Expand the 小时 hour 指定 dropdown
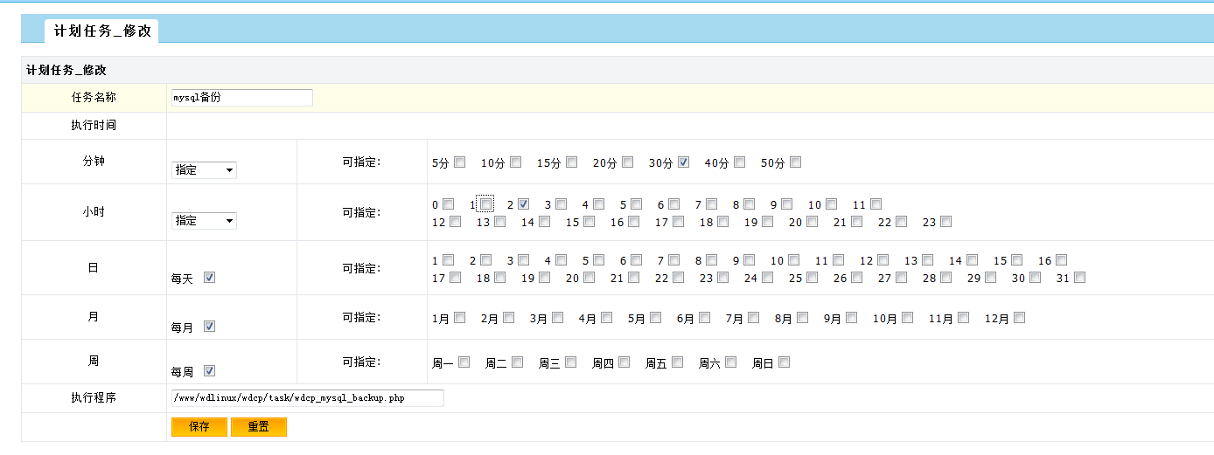1214x455 pixels. (x=204, y=221)
